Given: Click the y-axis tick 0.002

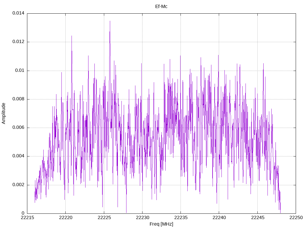Looking at the screenshot, I should pyautogui.click(x=18, y=185).
